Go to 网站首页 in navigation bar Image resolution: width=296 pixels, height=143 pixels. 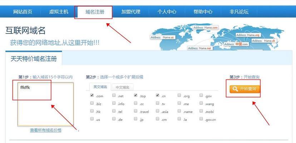pos(23,12)
